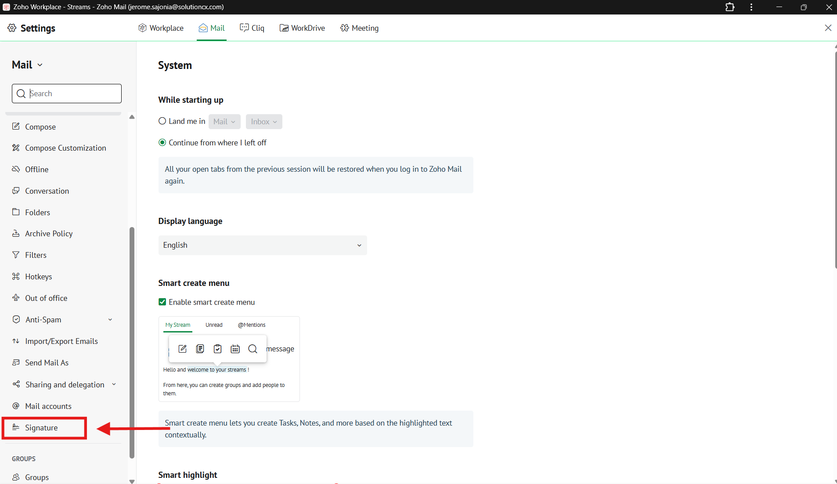Uncheck Enable smart create menu

click(162, 302)
